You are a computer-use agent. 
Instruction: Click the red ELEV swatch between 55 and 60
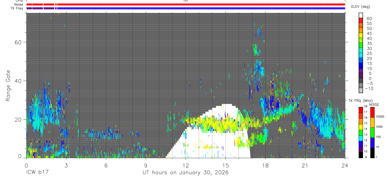(x=361, y=21)
